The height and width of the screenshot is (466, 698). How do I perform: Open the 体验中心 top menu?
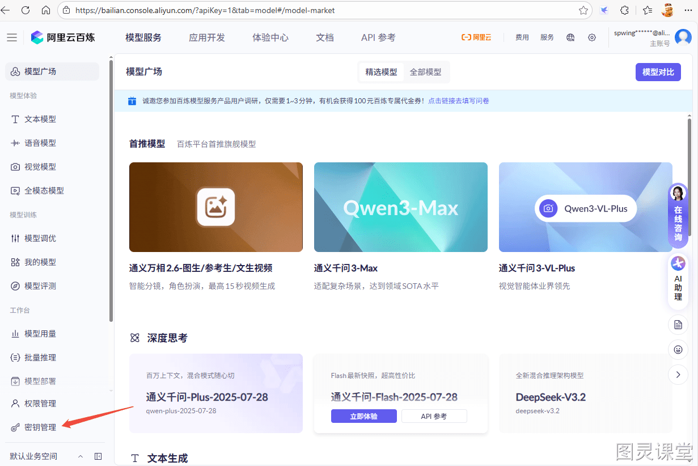(270, 37)
